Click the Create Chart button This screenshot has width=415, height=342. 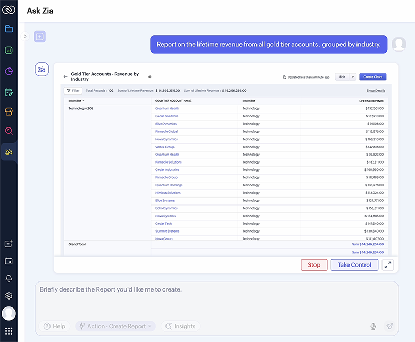pyautogui.click(x=372, y=77)
